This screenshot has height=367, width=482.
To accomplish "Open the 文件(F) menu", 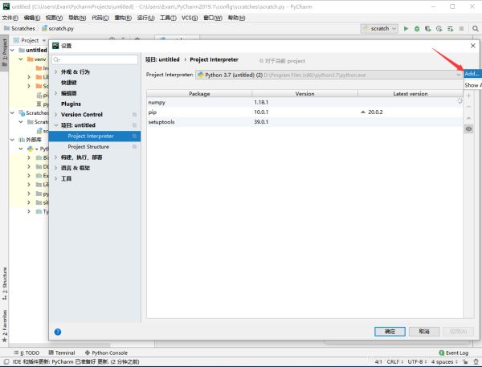I will click(10, 18).
